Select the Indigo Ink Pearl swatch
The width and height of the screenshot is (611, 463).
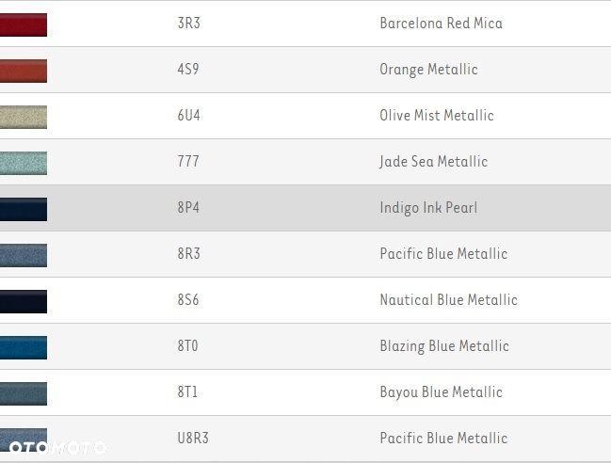pos(24,209)
